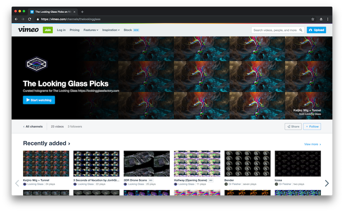Viewport: 344px width, 212px height.
Task: Open the Stock page
Action: [x=128, y=30]
